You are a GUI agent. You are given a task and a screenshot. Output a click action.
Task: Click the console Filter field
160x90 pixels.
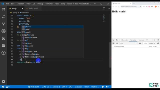[x=145, y=43]
